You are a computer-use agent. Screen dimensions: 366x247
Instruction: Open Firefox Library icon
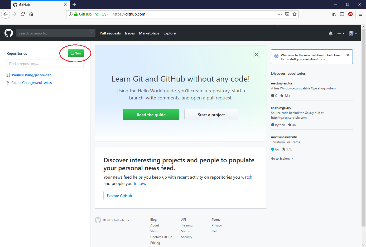(x=334, y=14)
